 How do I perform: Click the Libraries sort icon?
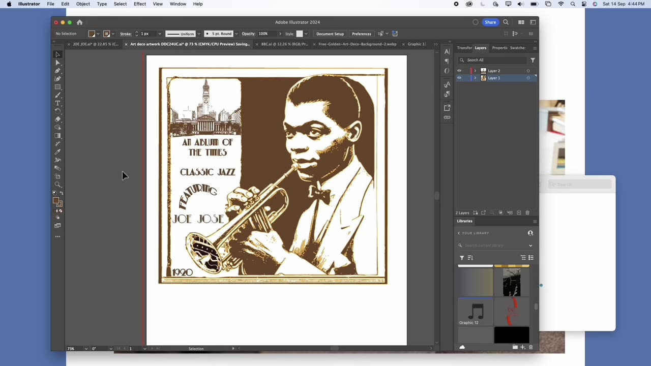coord(470,258)
